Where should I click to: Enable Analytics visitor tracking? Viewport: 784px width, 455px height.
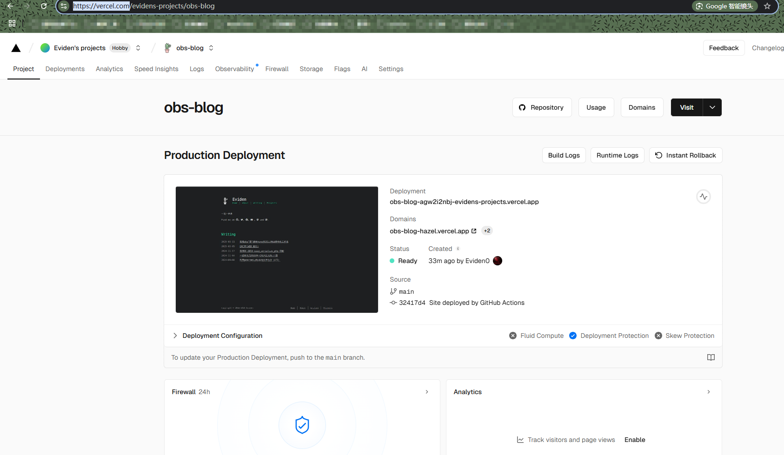pyautogui.click(x=635, y=440)
